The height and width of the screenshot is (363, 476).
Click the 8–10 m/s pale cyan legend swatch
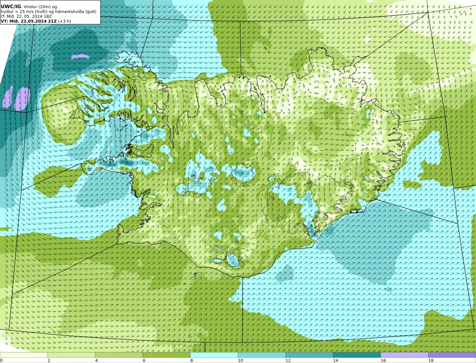[x=214, y=355]
